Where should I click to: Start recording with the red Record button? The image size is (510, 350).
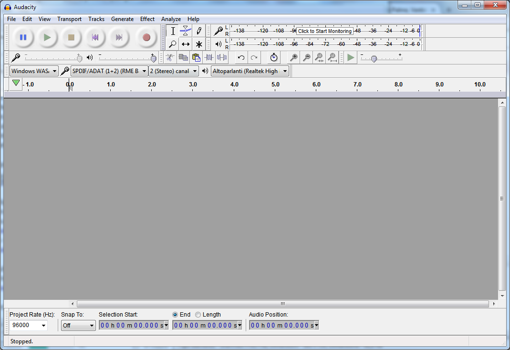coord(146,37)
